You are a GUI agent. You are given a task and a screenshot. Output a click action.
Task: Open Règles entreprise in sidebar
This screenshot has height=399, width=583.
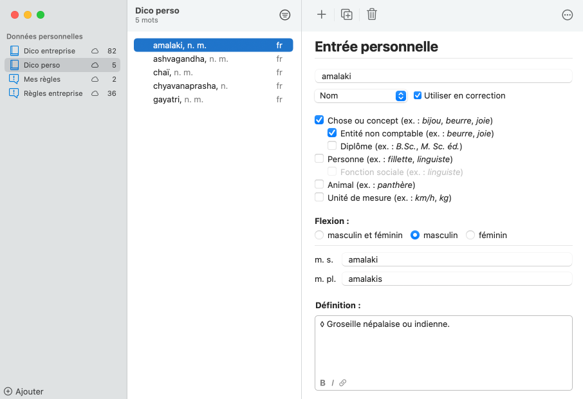pos(53,93)
